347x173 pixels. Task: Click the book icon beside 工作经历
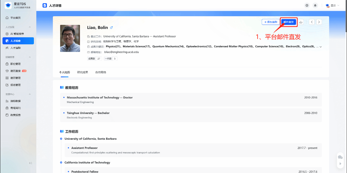[x=62, y=132]
